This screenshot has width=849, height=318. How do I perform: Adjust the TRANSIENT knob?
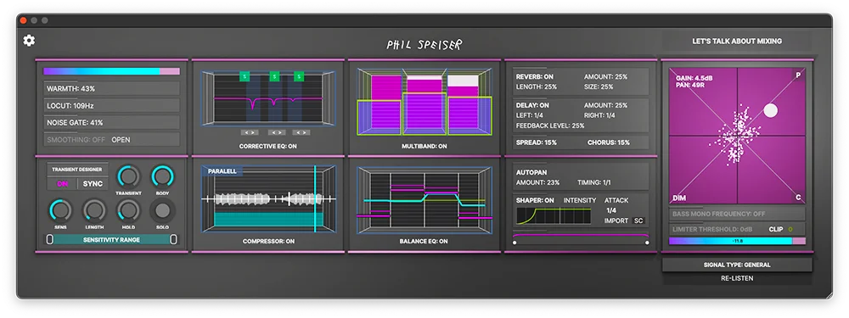click(x=128, y=177)
